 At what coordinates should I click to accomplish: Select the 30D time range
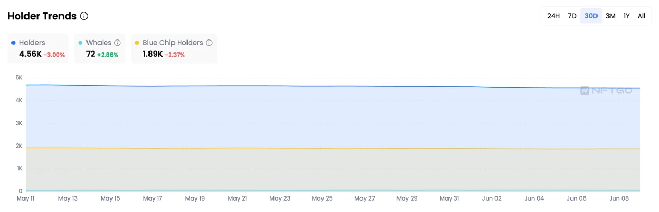(591, 16)
